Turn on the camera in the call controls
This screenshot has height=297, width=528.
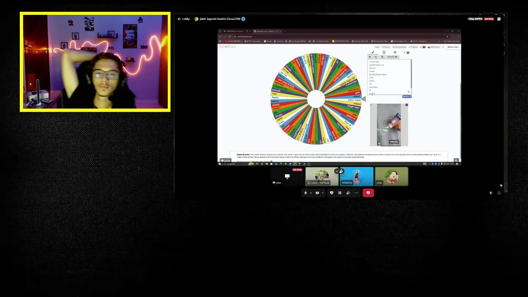point(317,193)
